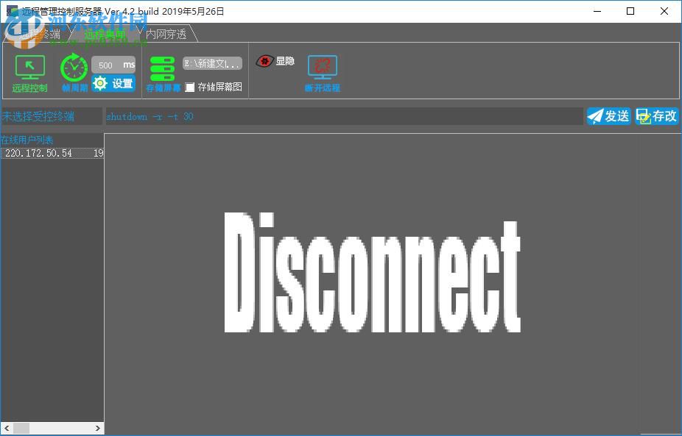Select online user 220.172.50.54

[x=52, y=153]
